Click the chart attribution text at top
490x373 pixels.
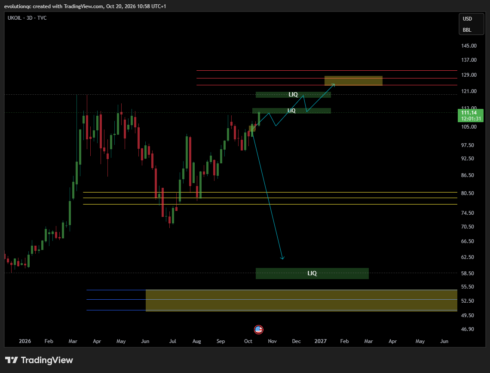click(85, 6)
